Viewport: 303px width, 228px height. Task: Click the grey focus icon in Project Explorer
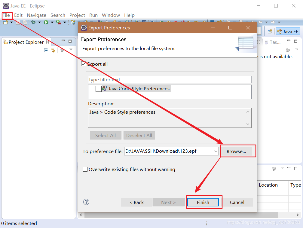pyautogui.click(x=62, y=50)
